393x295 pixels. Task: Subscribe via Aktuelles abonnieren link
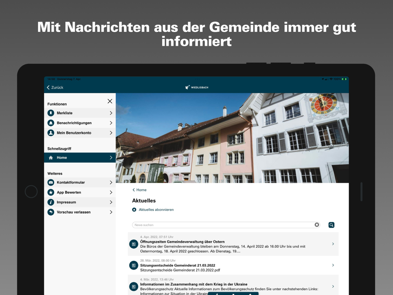click(x=156, y=210)
